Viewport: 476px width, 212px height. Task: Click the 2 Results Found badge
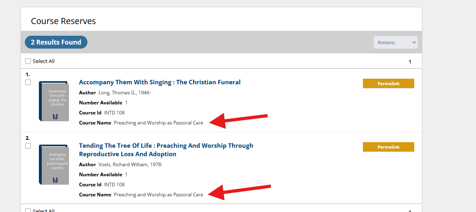[x=56, y=42]
